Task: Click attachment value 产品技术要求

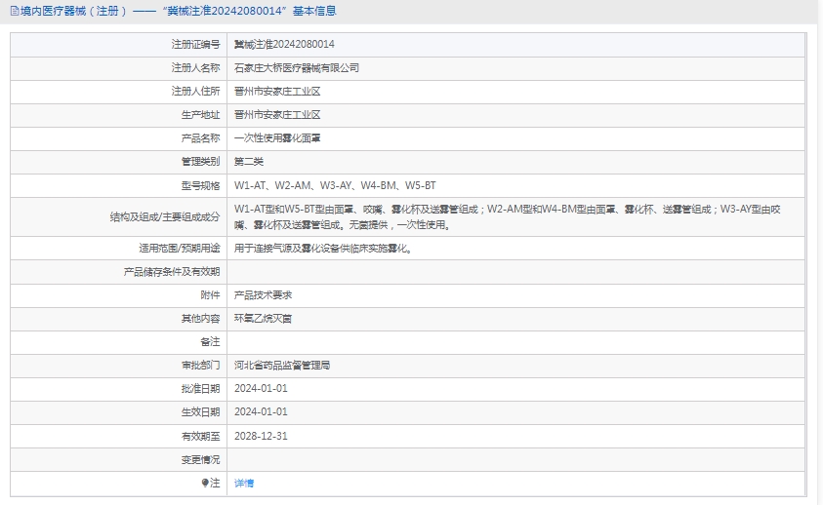Action: click(x=263, y=294)
